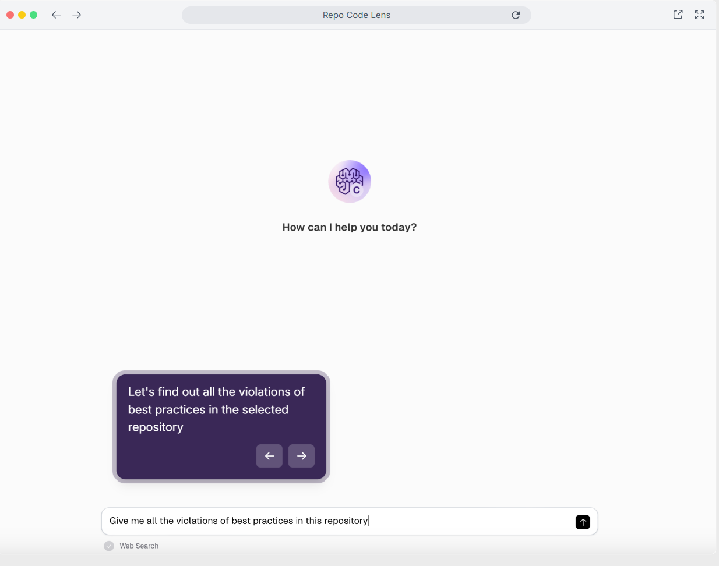The width and height of the screenshot is (719, 566).
Task: Click the word "repository" in the input text
Action: 346,521
